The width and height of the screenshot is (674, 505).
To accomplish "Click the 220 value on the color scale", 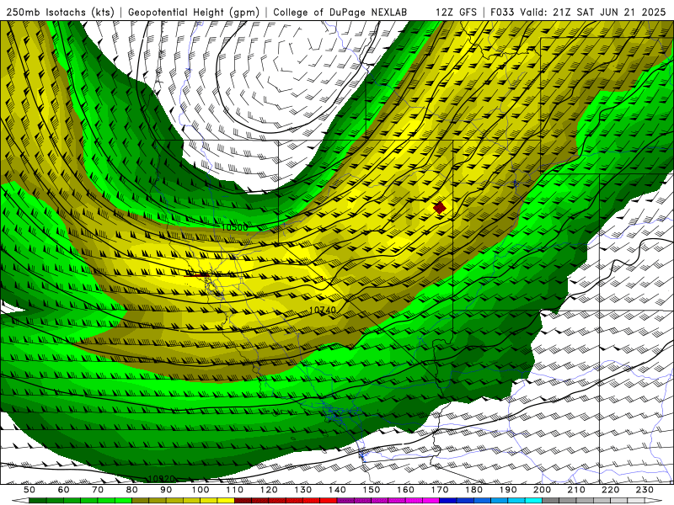I will click(x=611, y=490).
